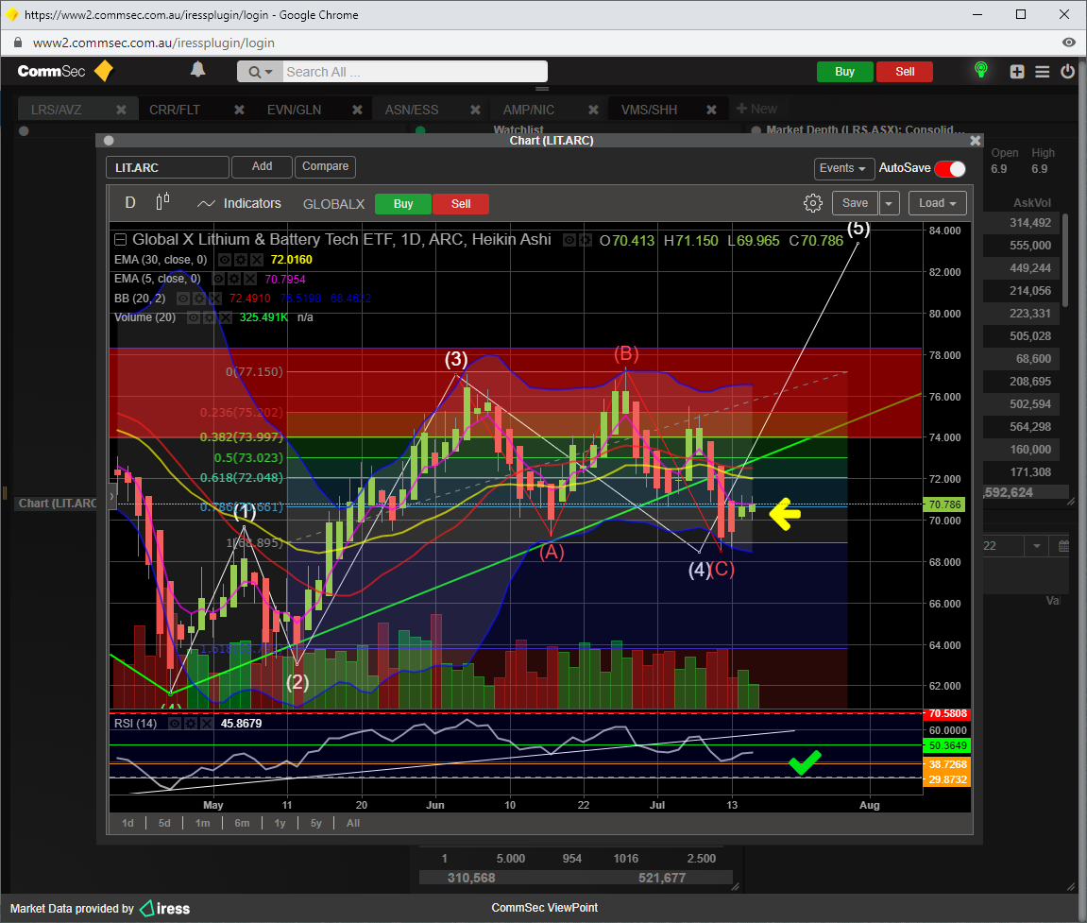Screen dimensions: 1087x923
Task: Click the browser address bar URL
Action: tap(153, 43)
